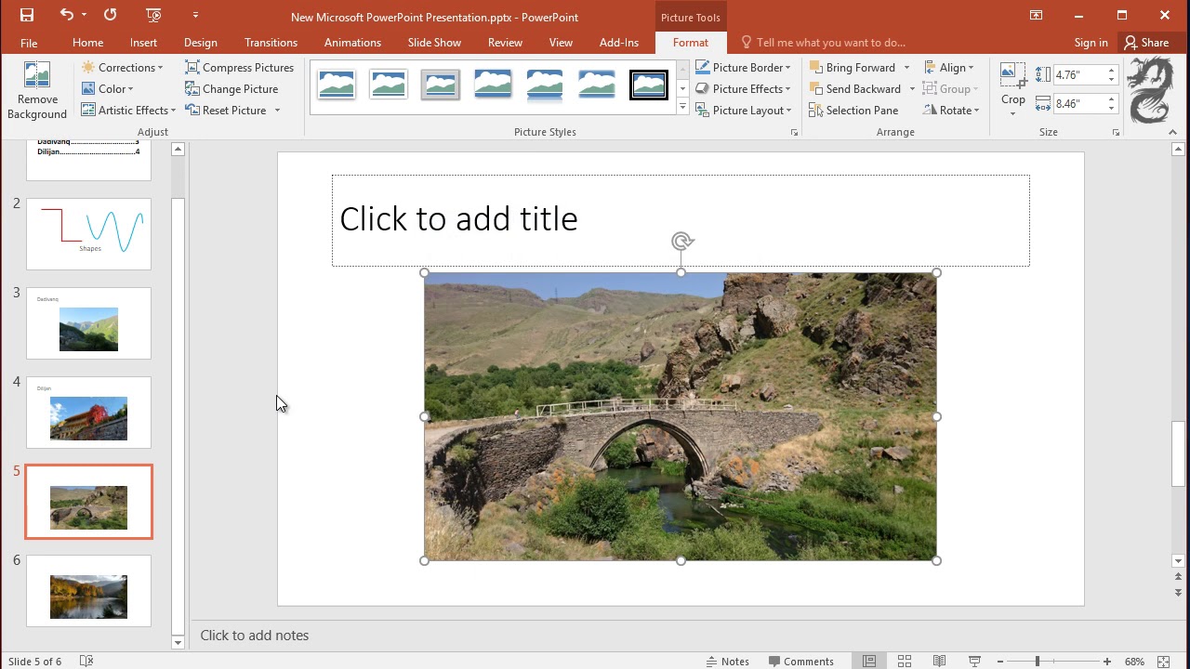Open the Color dropdown
1190x669 pixels.
pyautogui.click(x=107, y=89)
